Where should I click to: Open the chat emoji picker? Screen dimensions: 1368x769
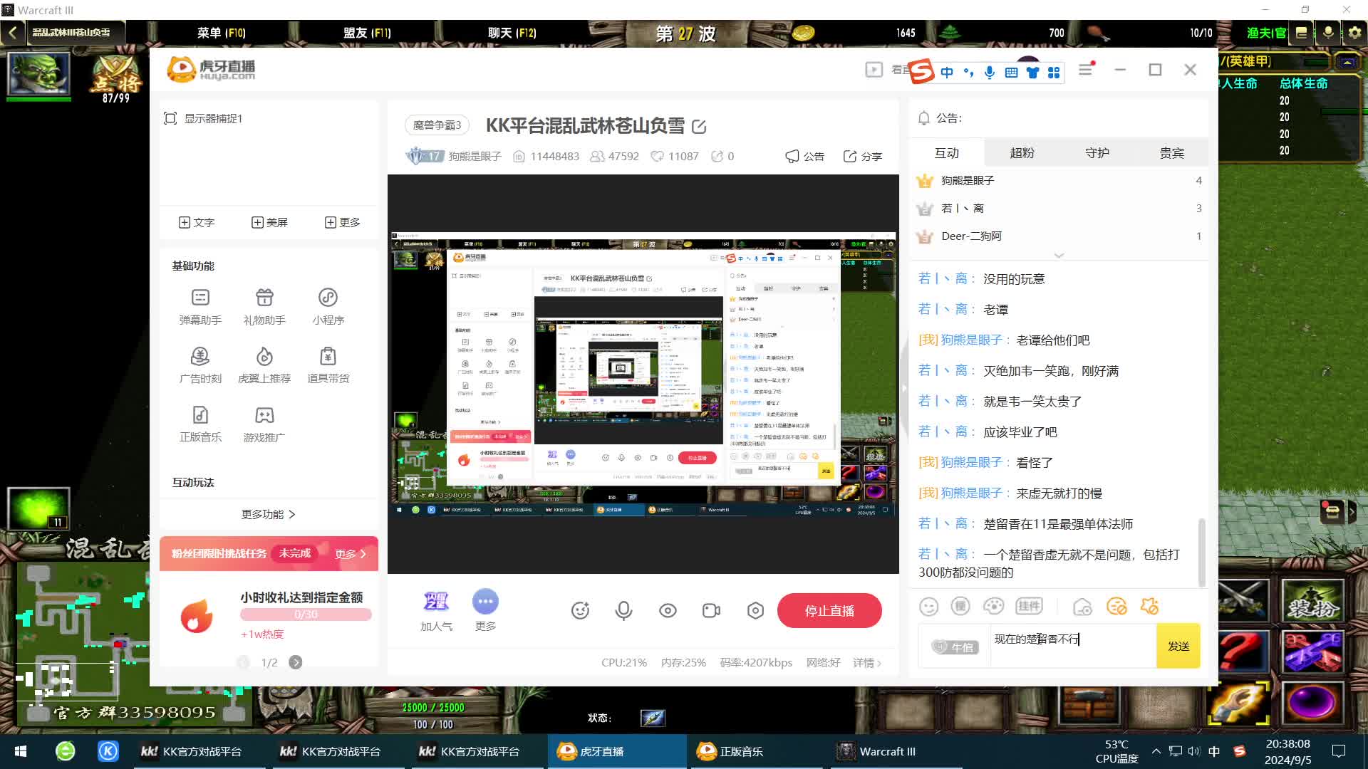click(x=928, y=607)
